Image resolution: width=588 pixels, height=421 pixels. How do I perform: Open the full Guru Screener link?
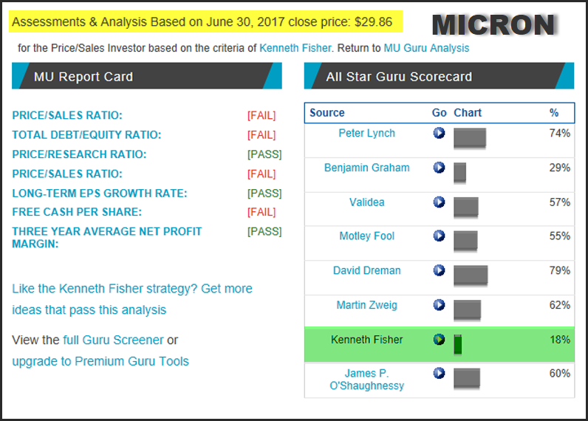coord(113,340)
